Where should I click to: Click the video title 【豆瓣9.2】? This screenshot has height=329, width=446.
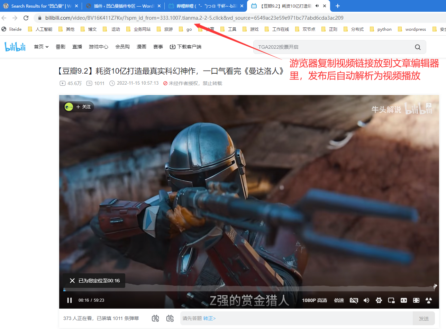coord(171,71)
